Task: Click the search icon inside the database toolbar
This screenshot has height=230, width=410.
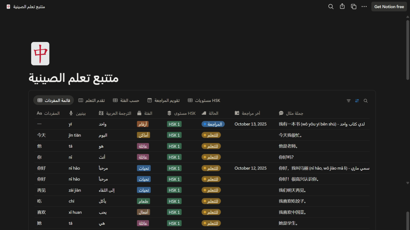Action: (x=365, y=101)
